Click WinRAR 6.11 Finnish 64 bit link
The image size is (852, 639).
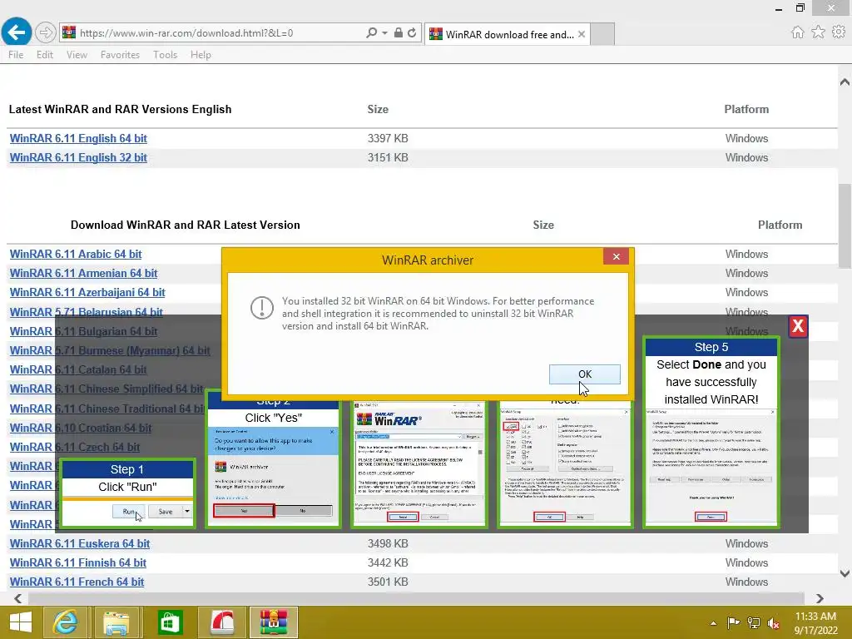click(x=77, y=563)
